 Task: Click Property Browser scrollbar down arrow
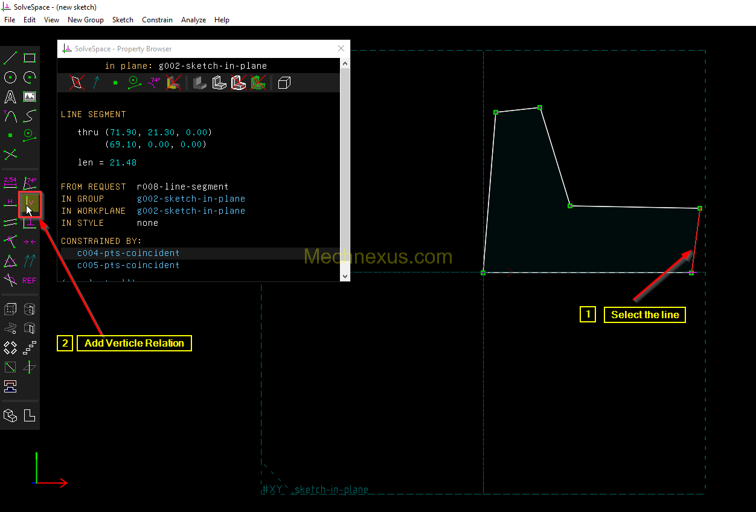(345, 276)
